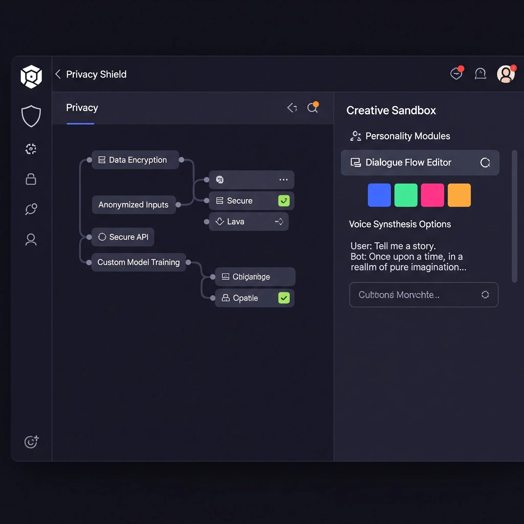
Task: Open the Dialogue Flow Editor item
Action: click(420, 162)
